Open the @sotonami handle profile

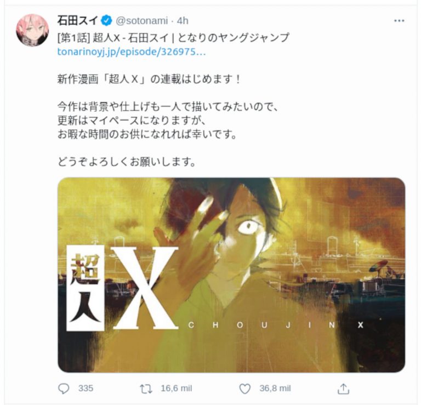(142, 21)
